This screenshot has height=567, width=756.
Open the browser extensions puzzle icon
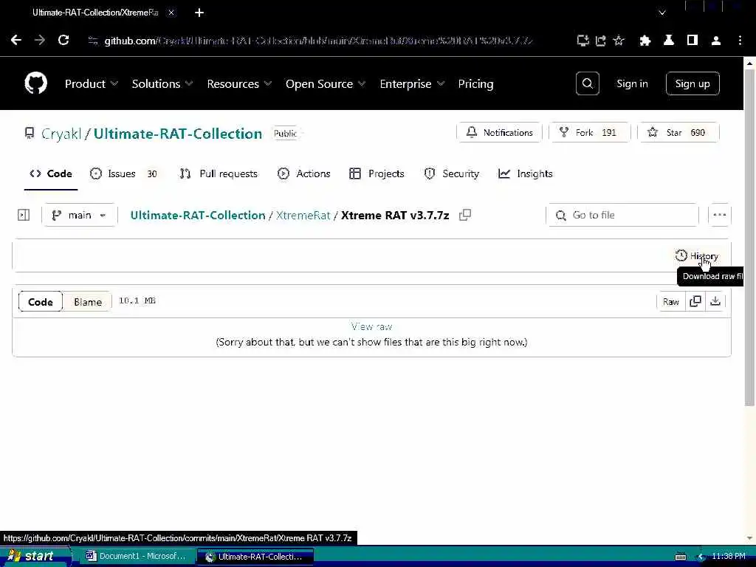[x=645, y=41]
